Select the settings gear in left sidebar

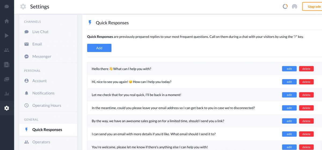point(7,108)
